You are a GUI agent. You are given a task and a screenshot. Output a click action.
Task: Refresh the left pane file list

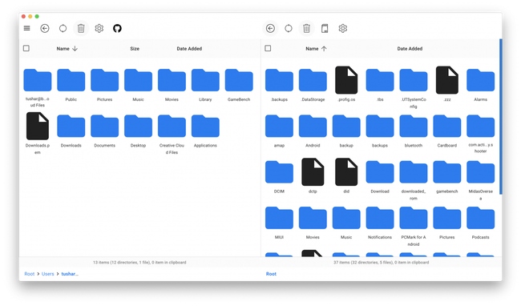63,28
